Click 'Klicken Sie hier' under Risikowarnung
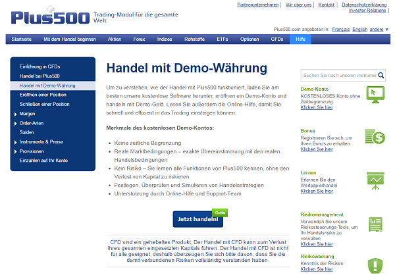 (317, 269)
